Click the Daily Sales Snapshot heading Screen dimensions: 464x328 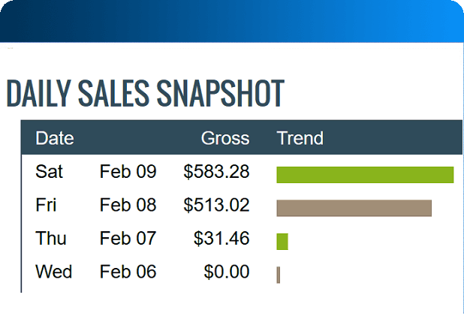click(x=145, y=93)
